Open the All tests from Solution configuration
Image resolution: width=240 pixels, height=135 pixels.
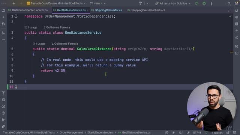pos(173,3)
